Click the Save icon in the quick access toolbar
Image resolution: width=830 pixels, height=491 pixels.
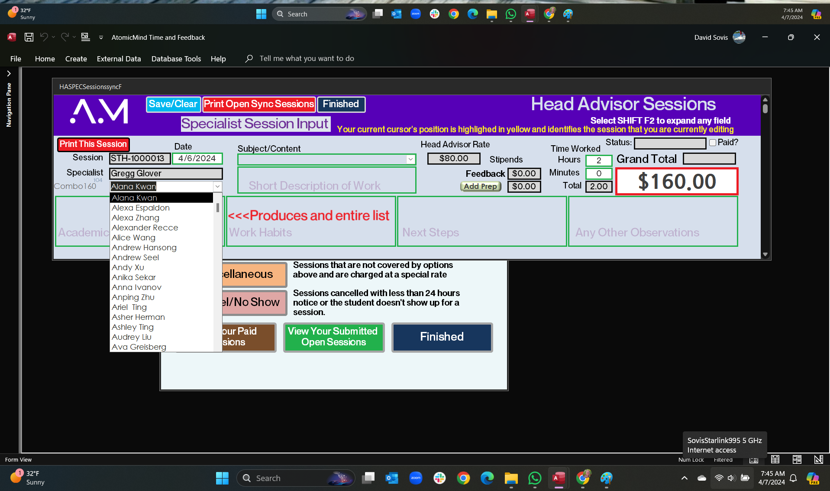click(29, 37)
